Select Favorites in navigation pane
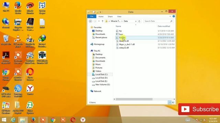The image size is (220, 123). point(98,27)
